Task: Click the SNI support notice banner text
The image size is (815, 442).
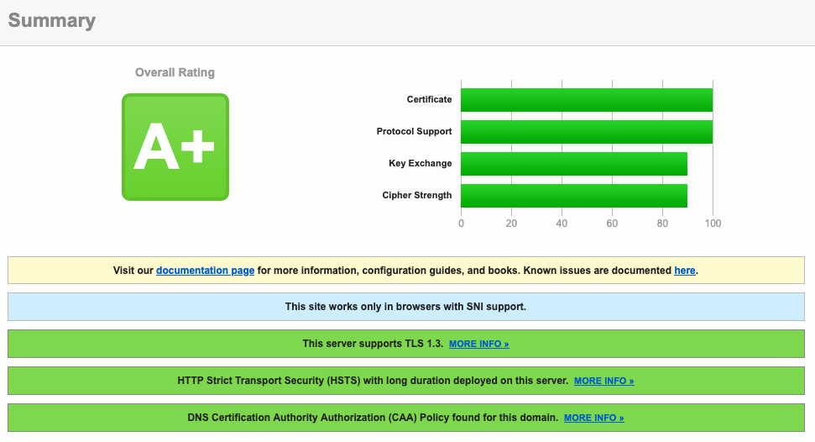Action: coord(405,307)
